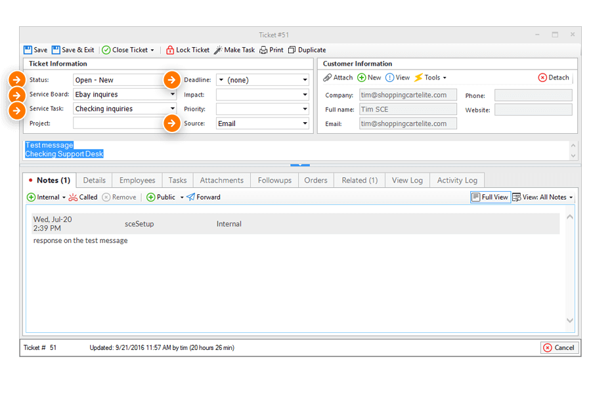
Task: Click the Save & Exit button
Action: tap(73, 50)
